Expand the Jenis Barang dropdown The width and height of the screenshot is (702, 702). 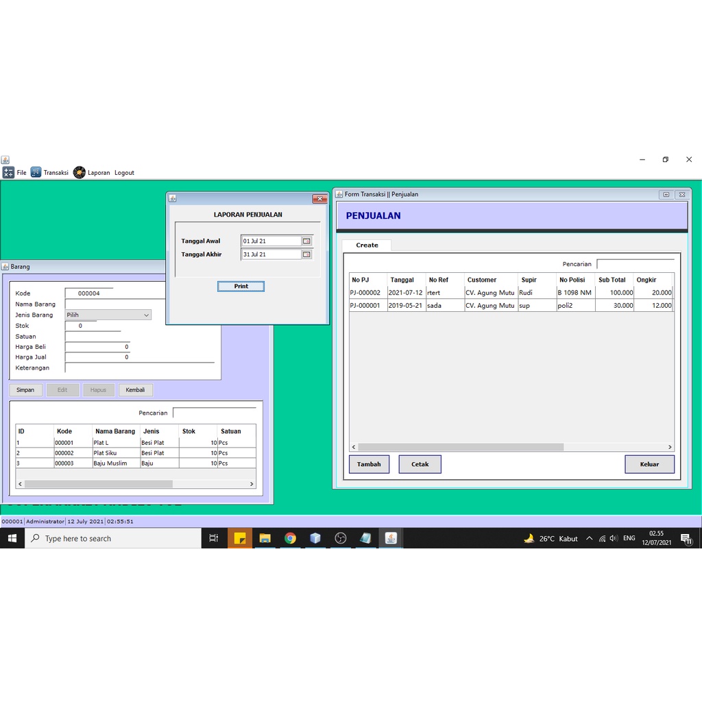coord(146,315)
